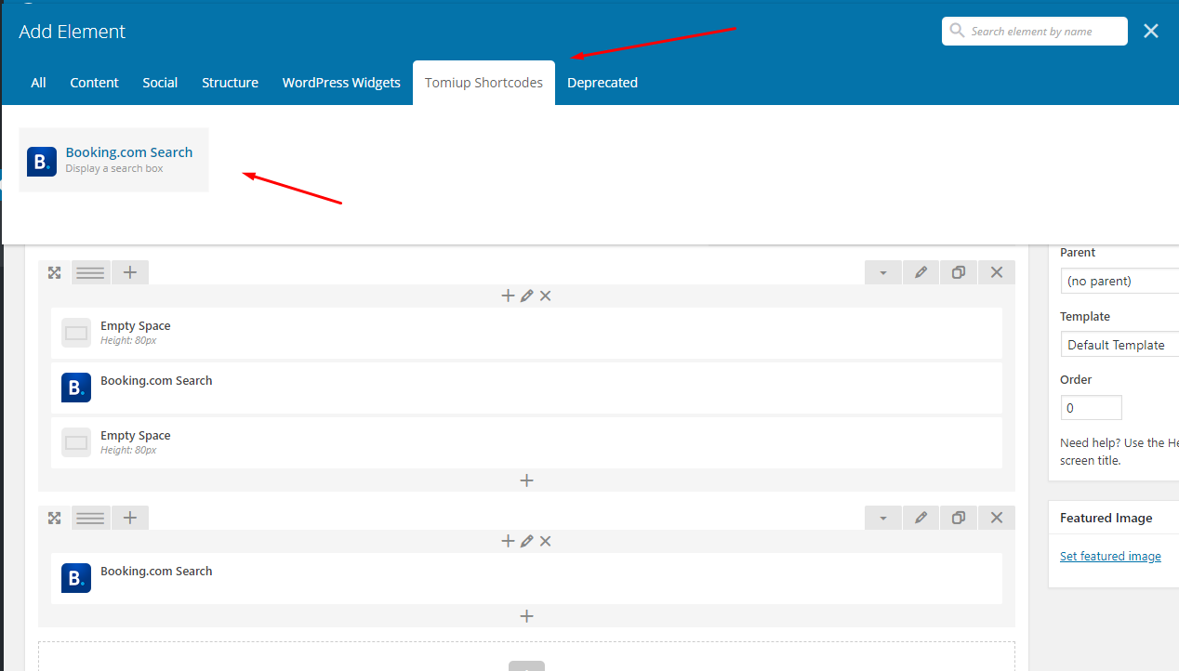Toggle first row collapse arrow
The width and height of the screenshot is (1179, 671).
point(883,272)
